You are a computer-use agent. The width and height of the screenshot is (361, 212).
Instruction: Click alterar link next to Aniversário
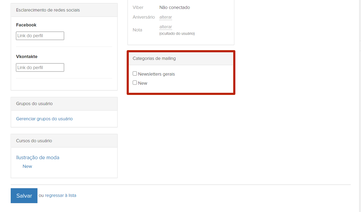point(165,17)
